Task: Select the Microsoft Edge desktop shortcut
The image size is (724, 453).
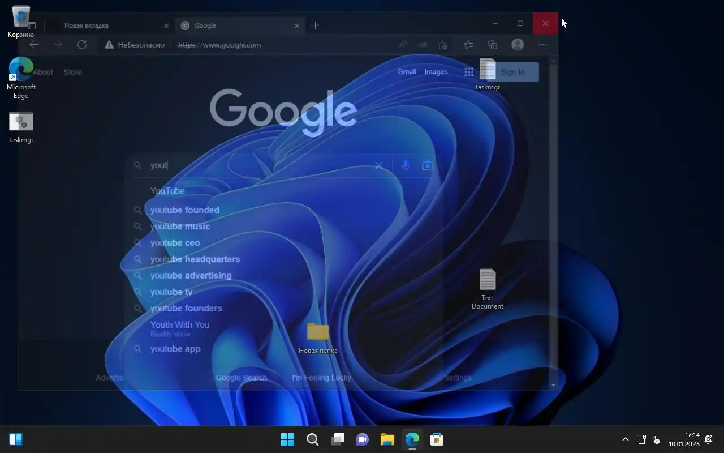Action: click(21, 78)
